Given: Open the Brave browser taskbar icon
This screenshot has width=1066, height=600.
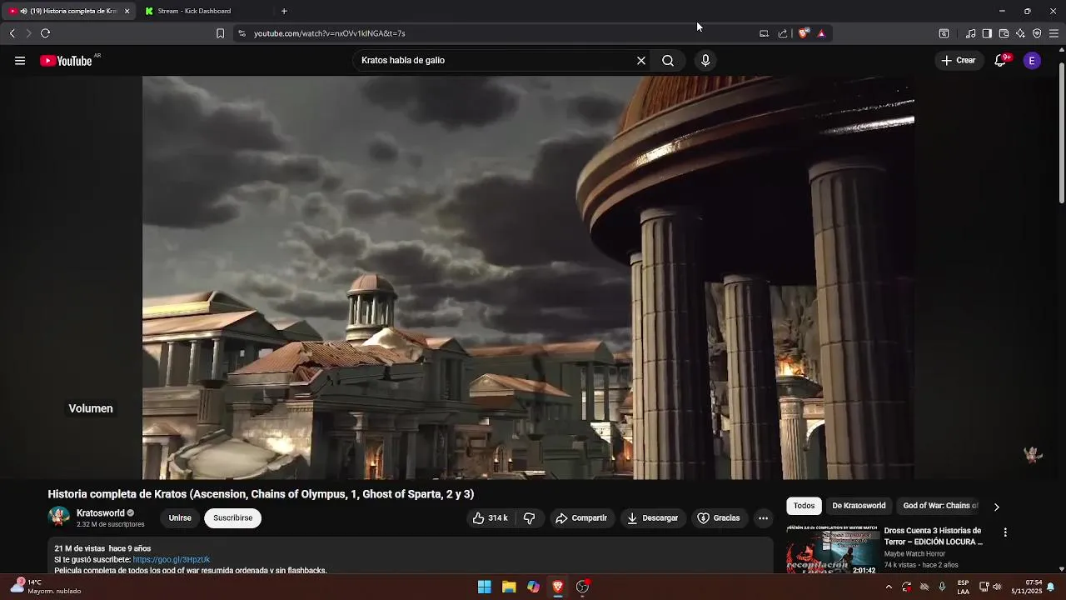Looking at the screenshot, I should coord(558,587).
